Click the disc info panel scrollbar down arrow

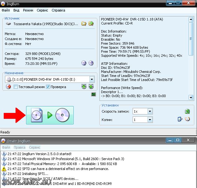click(x=191, y=97)
